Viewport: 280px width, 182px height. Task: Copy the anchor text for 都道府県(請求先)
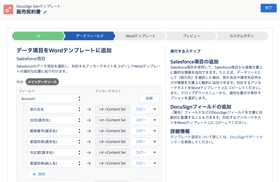point(141,142)
